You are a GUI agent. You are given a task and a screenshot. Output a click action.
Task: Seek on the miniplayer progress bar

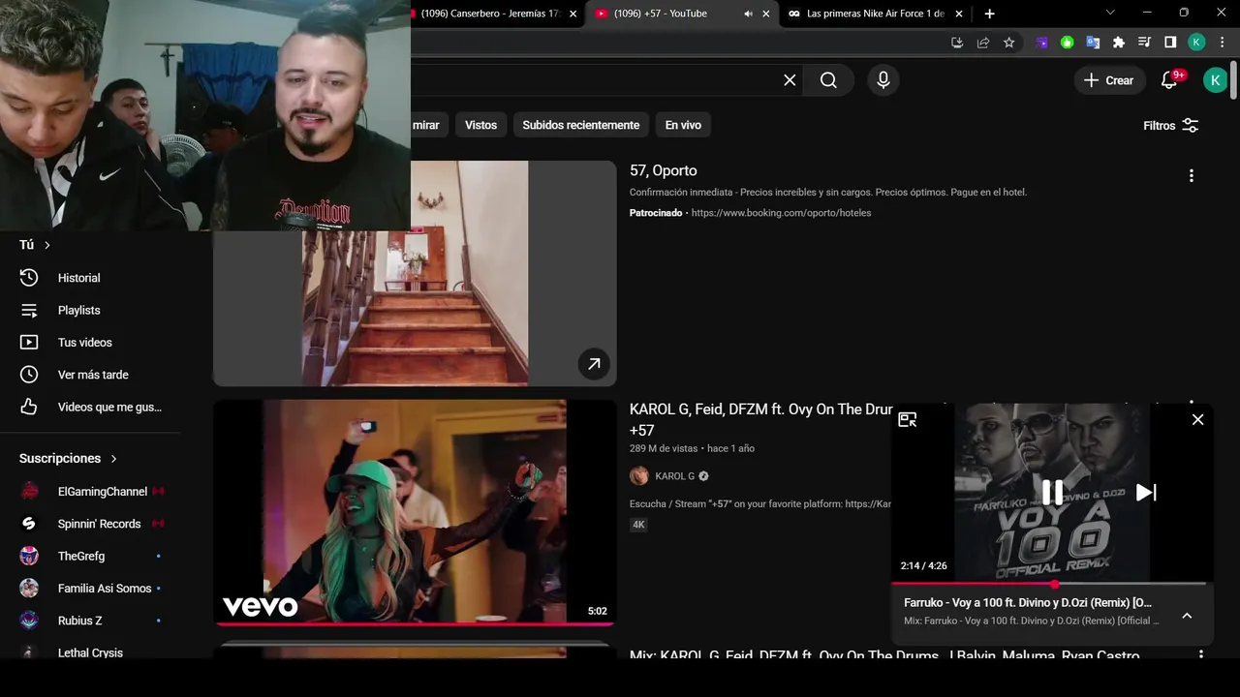pyautogui.click(x=1048, y=584)
